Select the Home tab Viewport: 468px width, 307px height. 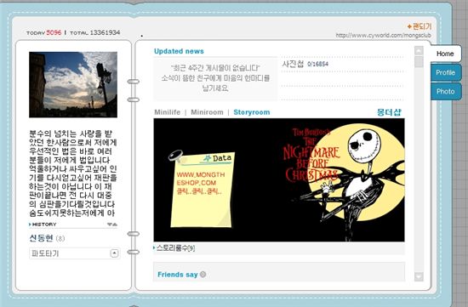point(445,54)
